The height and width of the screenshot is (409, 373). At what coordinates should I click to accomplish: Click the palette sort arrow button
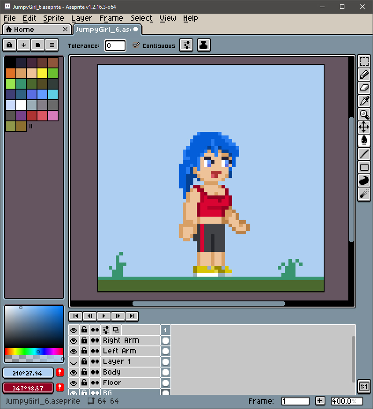pos(24,45)
